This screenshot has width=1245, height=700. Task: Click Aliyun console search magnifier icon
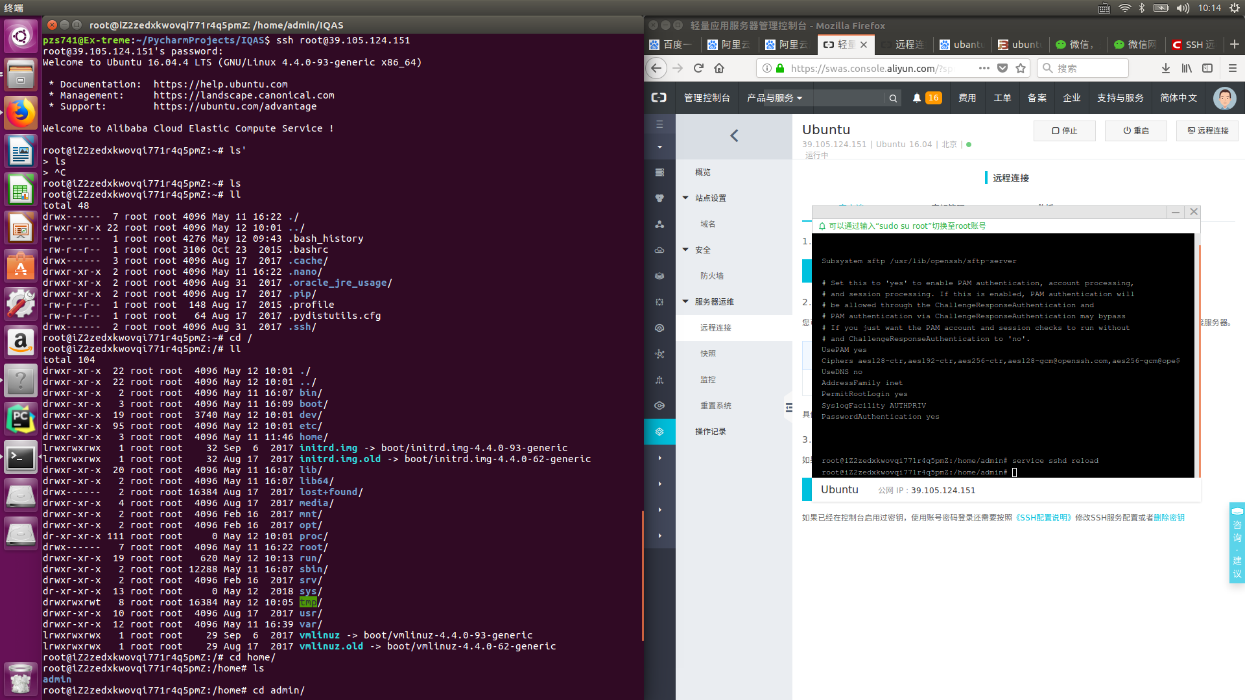coord(893,98)
